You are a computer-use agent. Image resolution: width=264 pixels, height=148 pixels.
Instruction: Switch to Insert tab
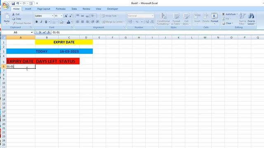(28, 9)
